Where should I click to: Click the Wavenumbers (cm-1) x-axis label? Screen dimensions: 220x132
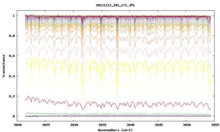point(115,130)
